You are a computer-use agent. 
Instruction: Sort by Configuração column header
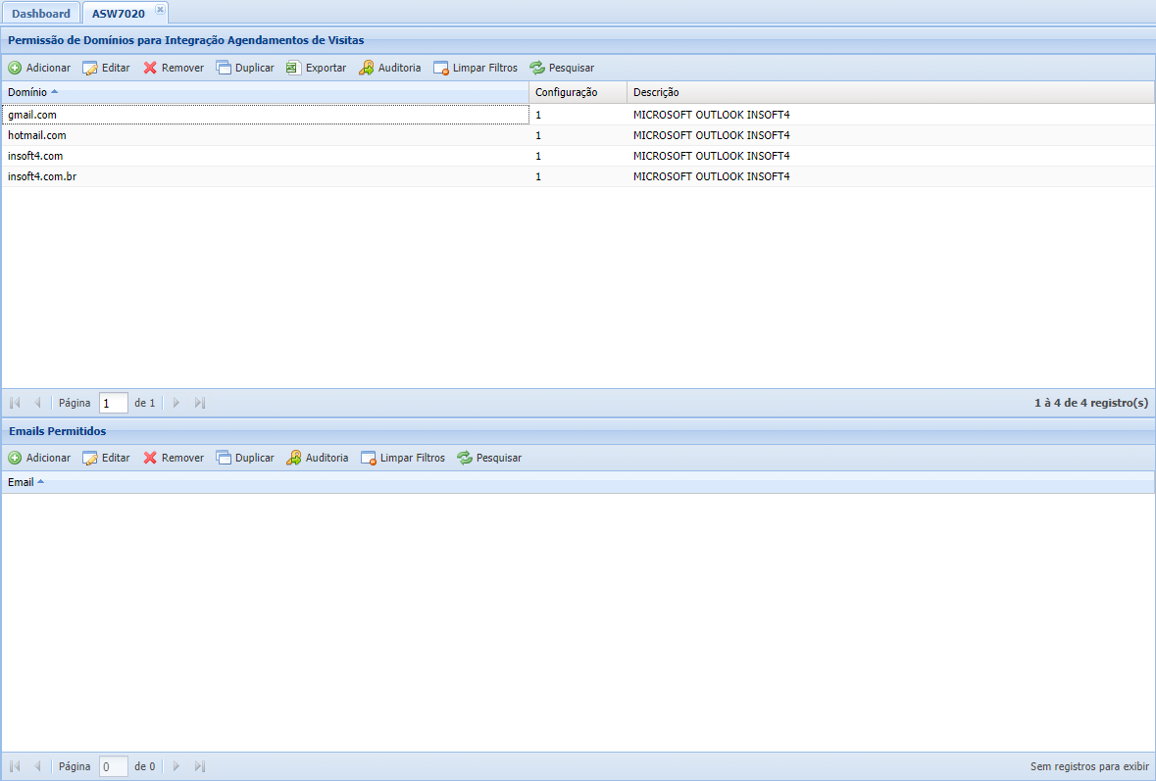[x=578, y=92]
